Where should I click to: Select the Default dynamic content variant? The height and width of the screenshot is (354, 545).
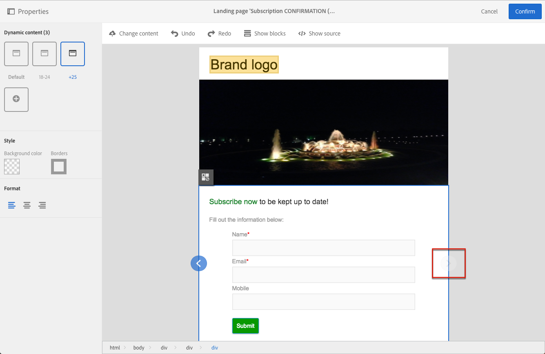tap(16, 54)
